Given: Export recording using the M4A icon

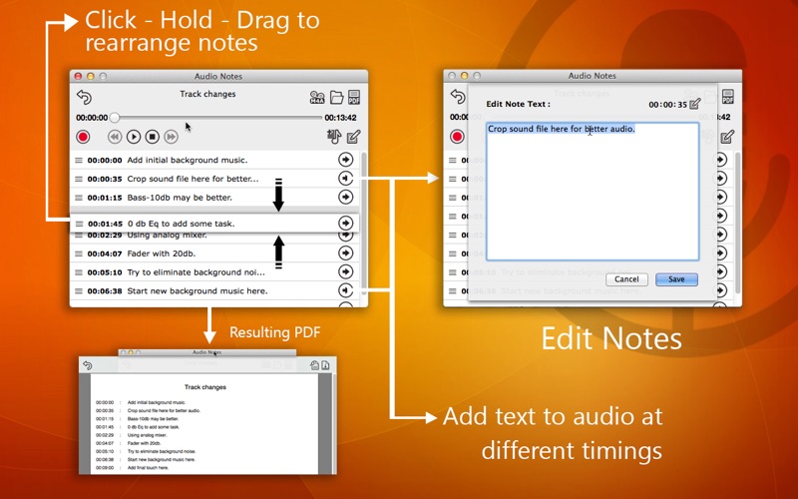Looking at the screenshot, I should [317, 97].
